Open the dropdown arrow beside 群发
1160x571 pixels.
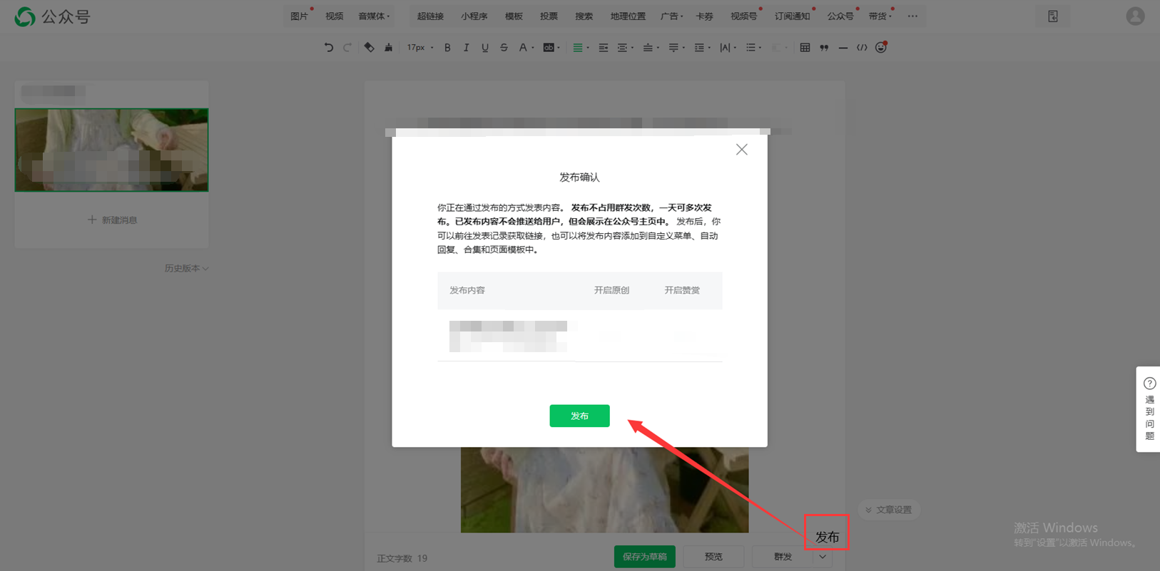[x=823, y=557]
